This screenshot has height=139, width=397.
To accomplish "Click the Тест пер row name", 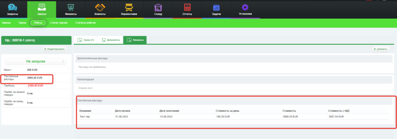I will [x=85, y=117].
